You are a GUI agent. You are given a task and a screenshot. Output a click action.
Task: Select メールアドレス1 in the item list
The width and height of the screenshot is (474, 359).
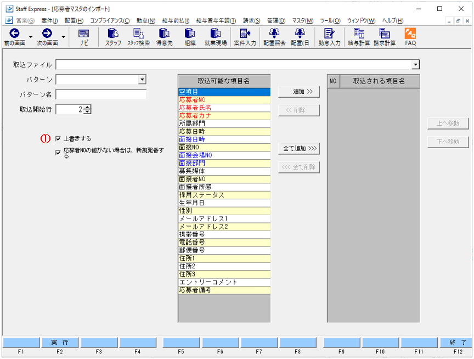(x=224, y=218)
